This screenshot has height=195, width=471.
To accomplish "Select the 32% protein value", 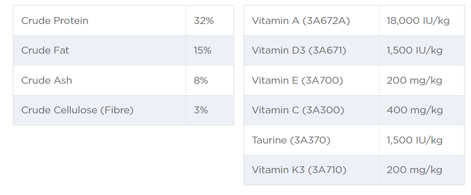I will pyautogui.click(x=204, y=21).
